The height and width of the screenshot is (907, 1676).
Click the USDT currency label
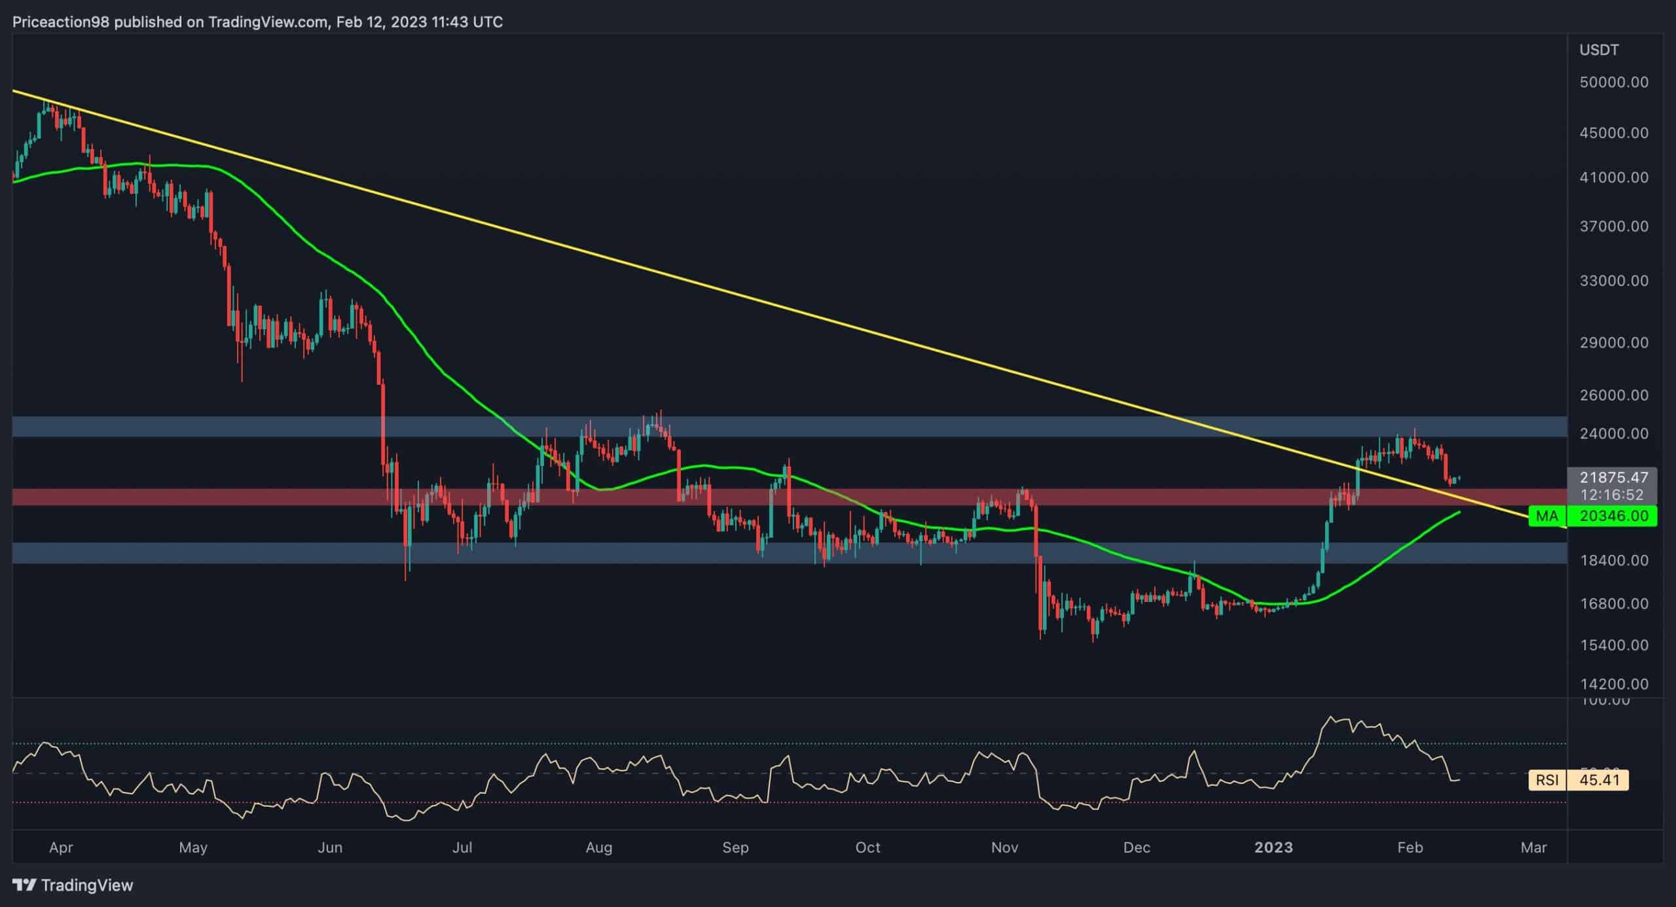(1599, 50)
